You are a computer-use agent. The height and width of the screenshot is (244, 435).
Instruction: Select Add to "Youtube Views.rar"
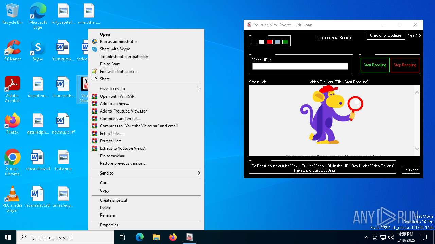coord(146,111)
